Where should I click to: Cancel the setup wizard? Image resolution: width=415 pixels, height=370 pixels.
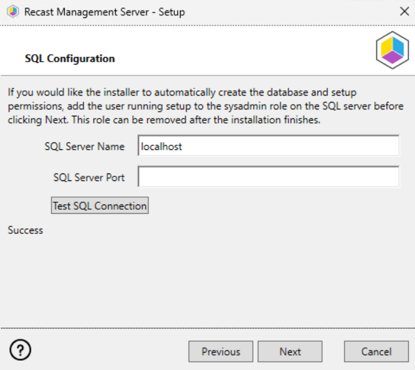(376, 352)
